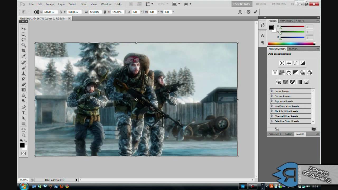Image resolution: width=338 pixels, height=190 pixels.
Task: Open the Arrange Documents dropdown
Action: [176, 4]
